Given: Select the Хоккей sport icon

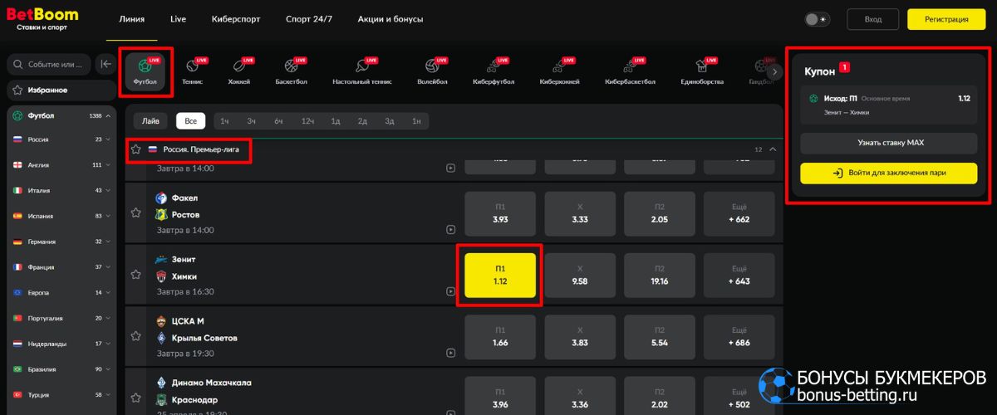Looking at the screenshot, I should pos(238,71).
